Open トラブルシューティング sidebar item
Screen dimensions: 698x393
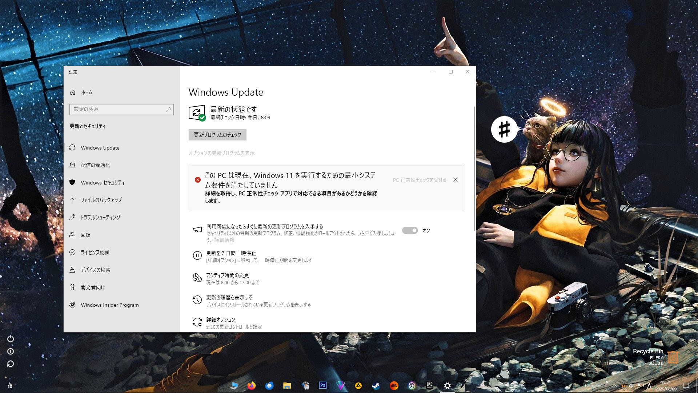[x=121, y=218]
